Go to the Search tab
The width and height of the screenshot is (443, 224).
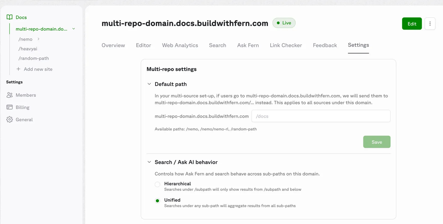pyautogui.click(x=218, y=45)
